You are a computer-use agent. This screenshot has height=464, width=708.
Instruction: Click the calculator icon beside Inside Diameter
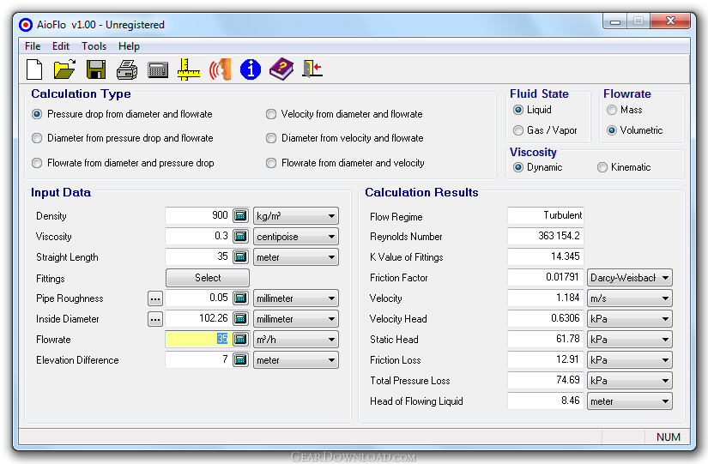(240, 319)
